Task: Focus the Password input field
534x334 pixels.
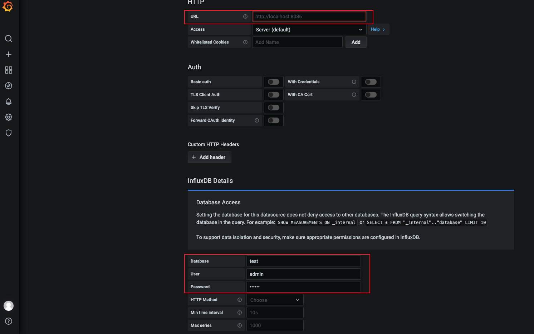Action: tap(303, 287)
